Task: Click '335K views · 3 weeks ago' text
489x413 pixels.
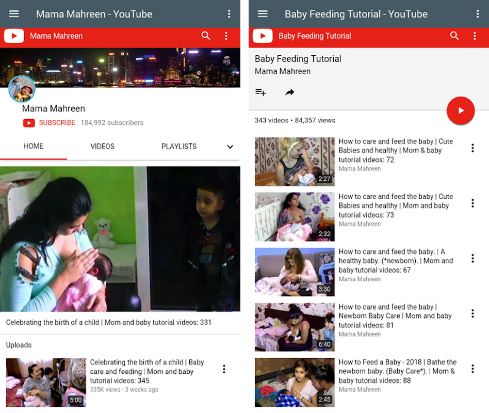Action: 124,390
